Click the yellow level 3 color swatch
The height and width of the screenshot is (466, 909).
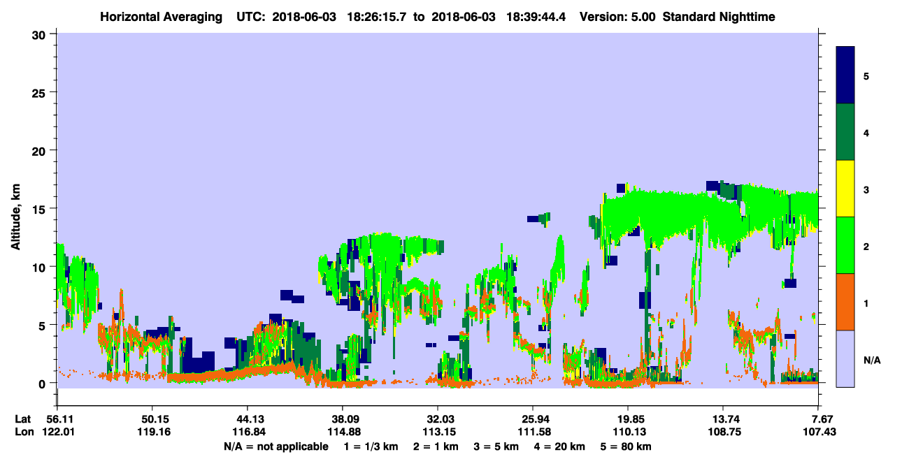(845, 189)
